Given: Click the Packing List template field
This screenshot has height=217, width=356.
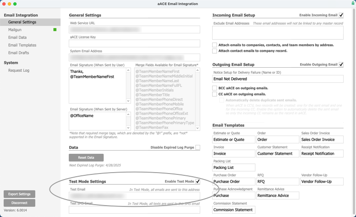Looking at the screenshot, I should coord(234,168).
